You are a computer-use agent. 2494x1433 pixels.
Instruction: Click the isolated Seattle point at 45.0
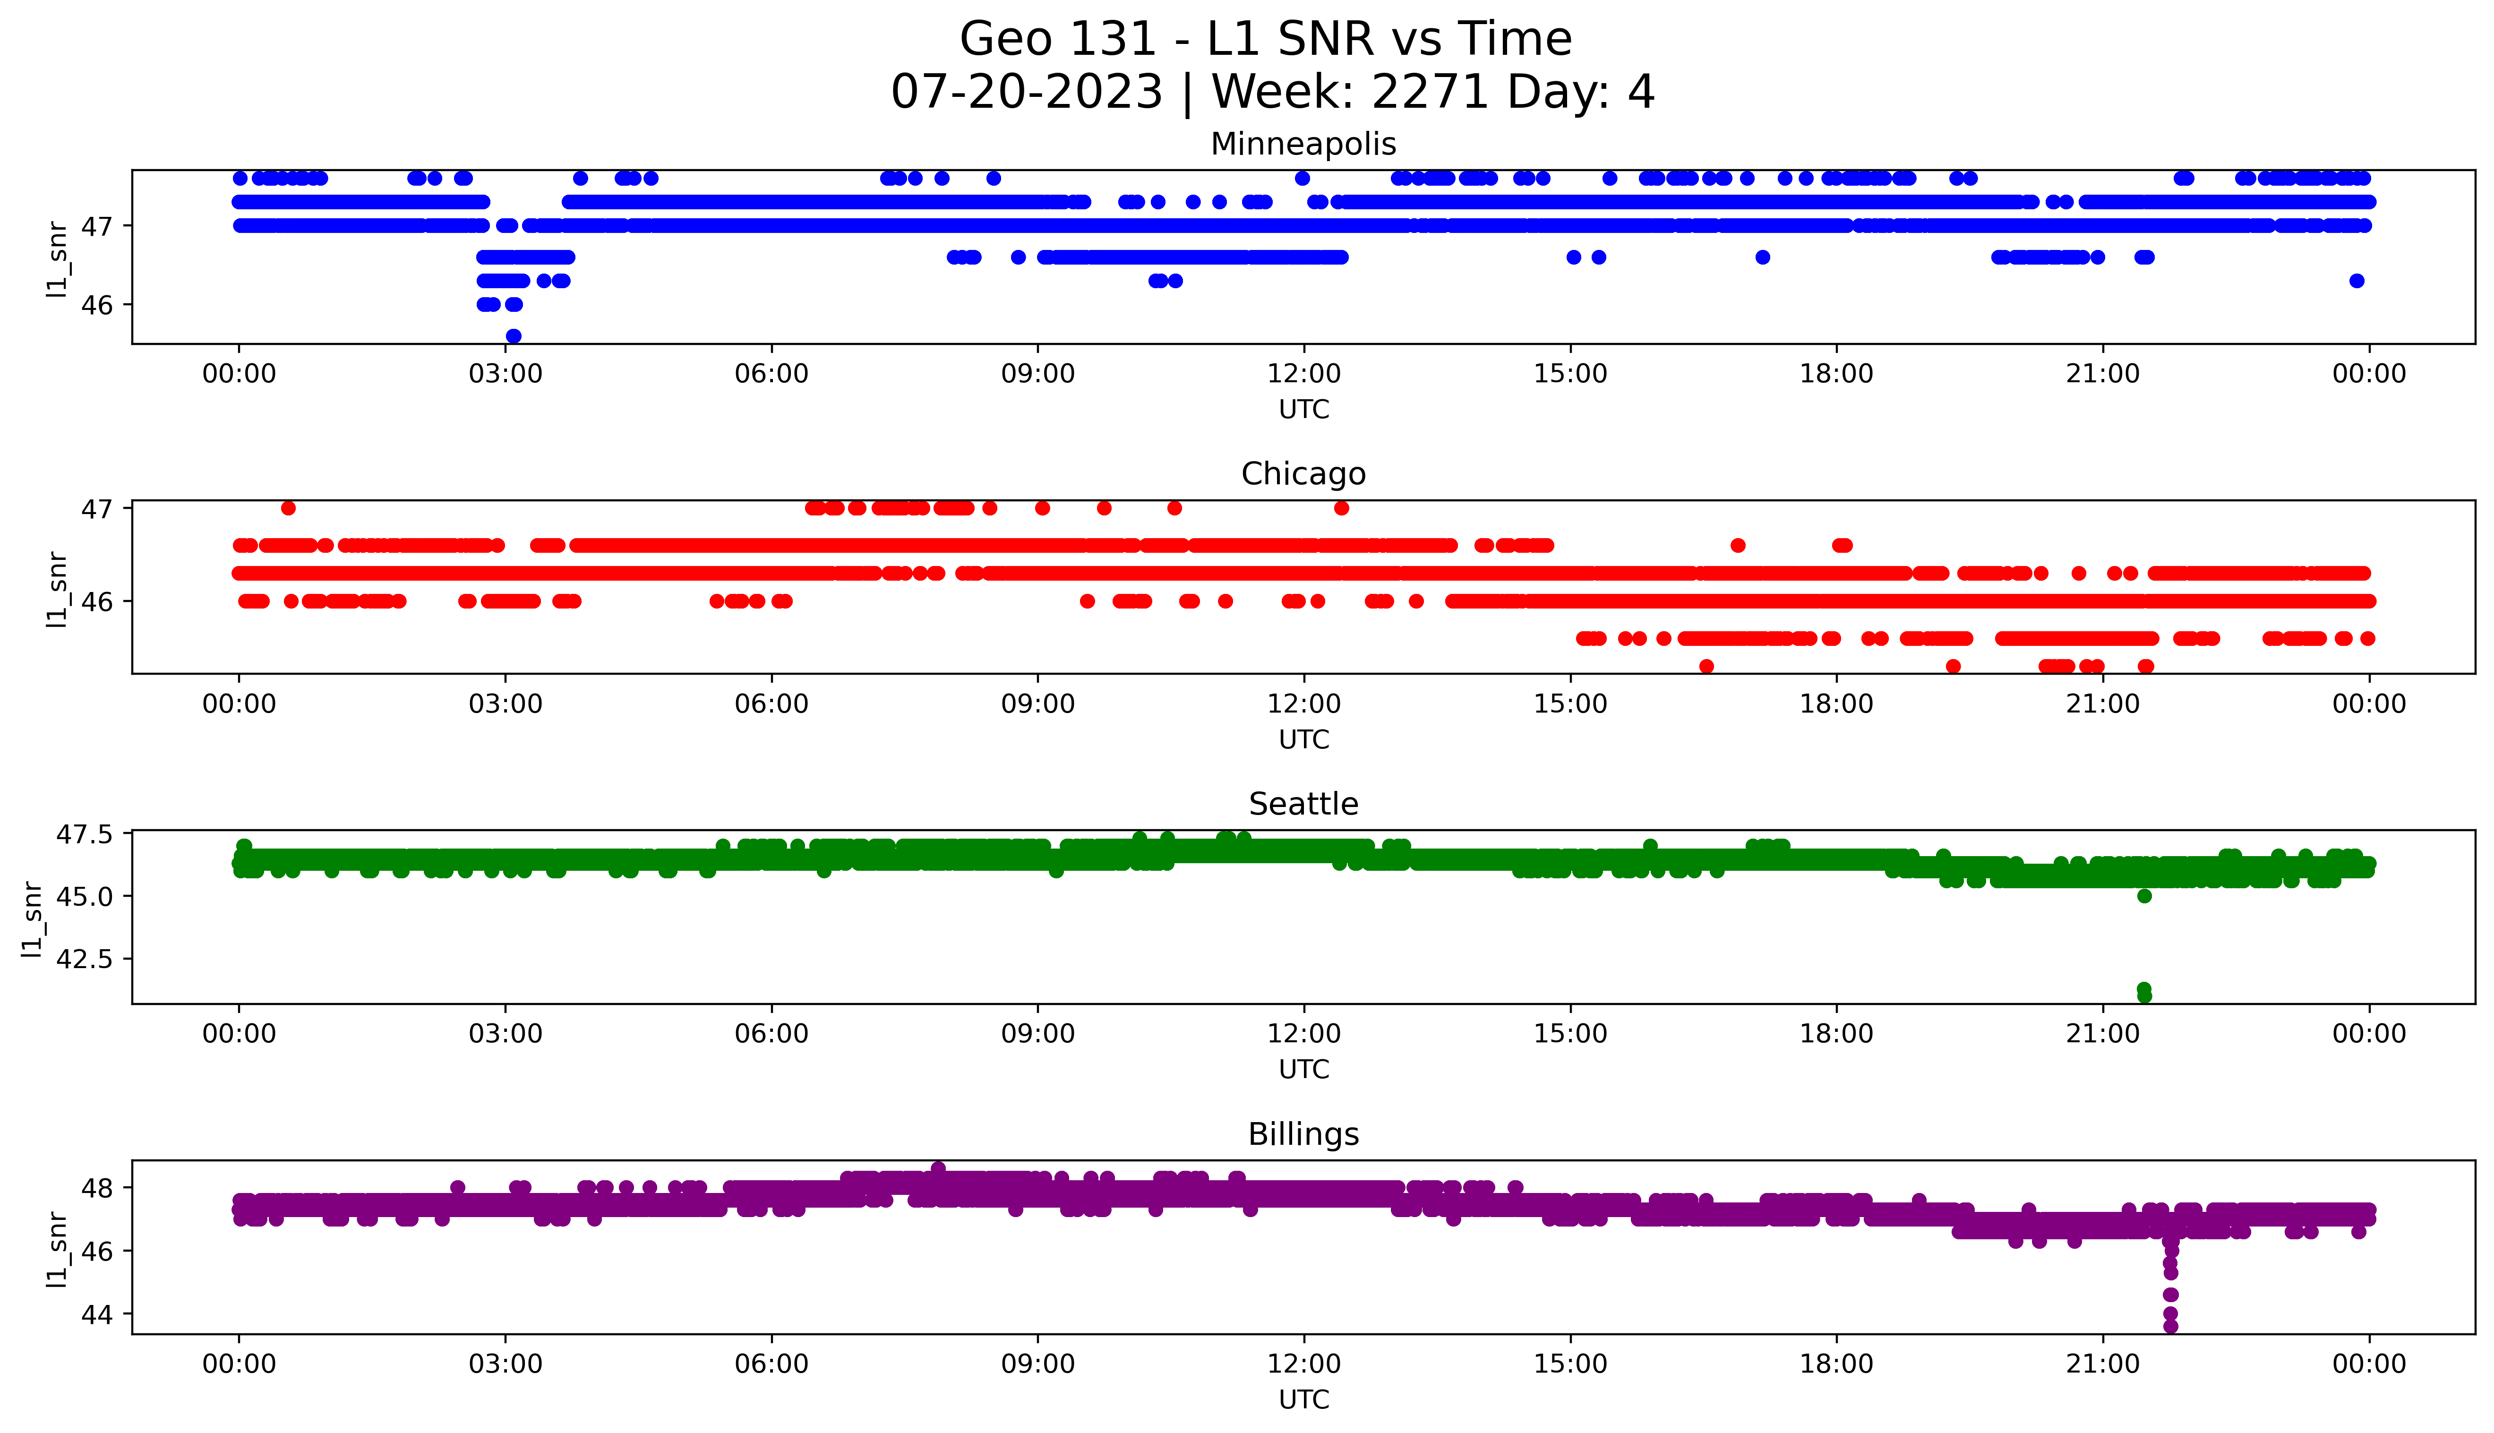click(2145, 896)
